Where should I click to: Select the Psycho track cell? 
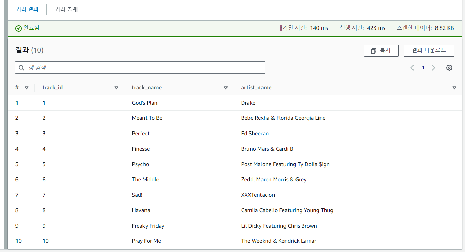point(140,164)
